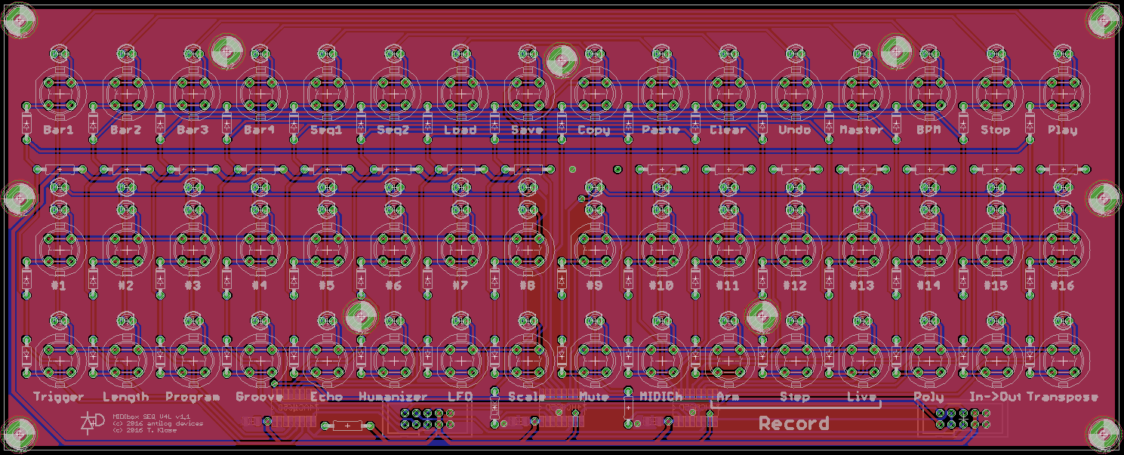Click the antilog devices logo at bottom left

pyautogui.click(x=92, y=423)
